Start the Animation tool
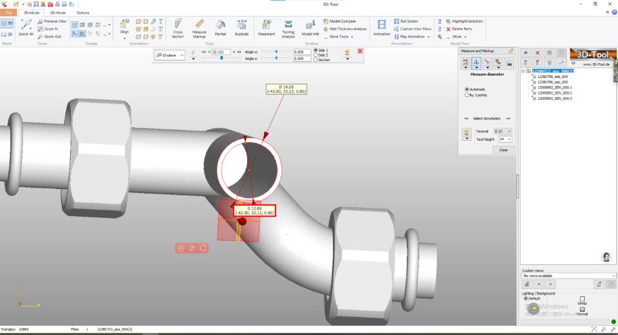This screenshot has height=335, width=618. [382, 28]
